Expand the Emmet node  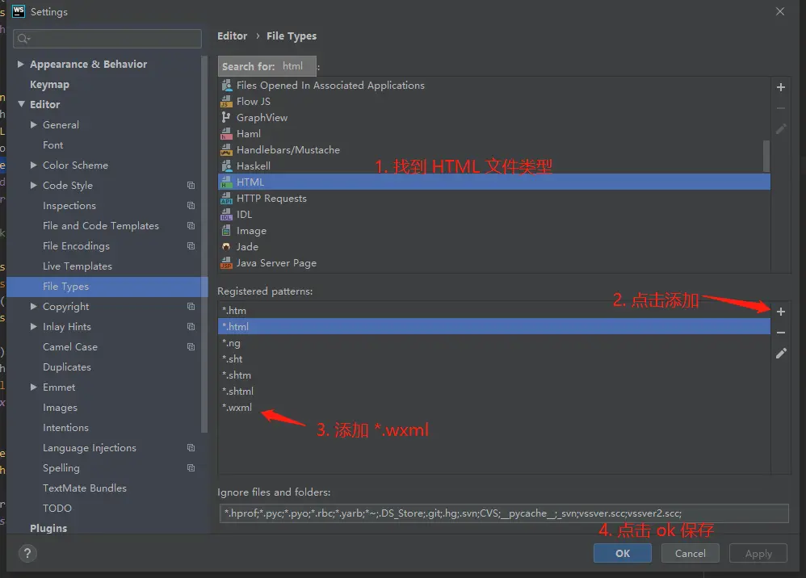click(x=33, y=387)
